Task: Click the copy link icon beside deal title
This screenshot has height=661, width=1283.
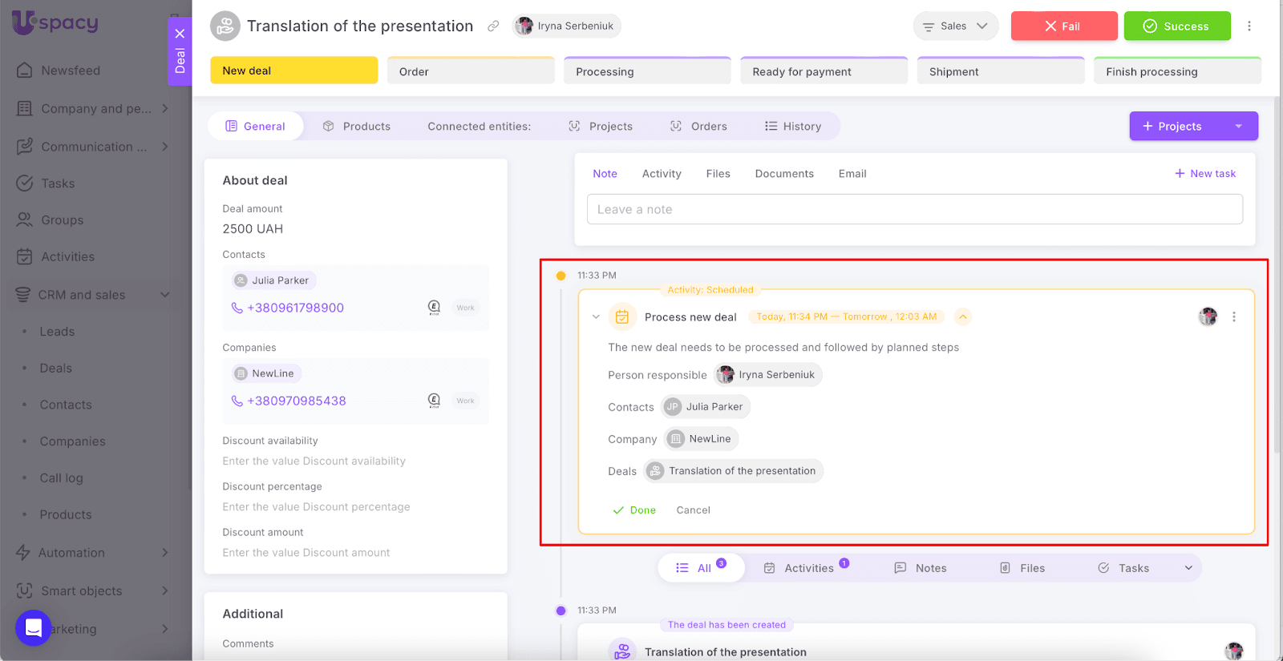Action: (493, 26)
